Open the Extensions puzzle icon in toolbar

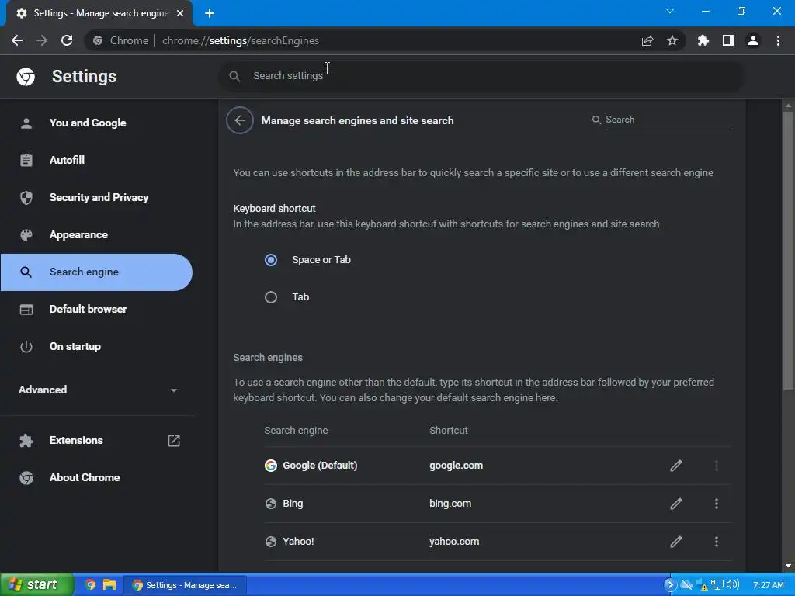pos(703,40)
